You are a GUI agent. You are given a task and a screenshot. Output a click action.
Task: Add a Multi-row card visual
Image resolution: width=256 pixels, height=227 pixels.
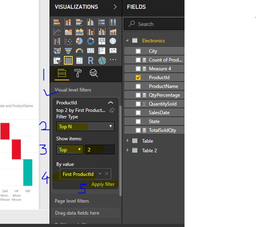click(102, 51)
